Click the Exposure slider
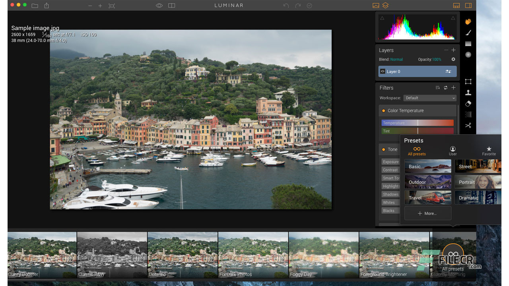This screenshot has width=509, height=286. (390, 162)
